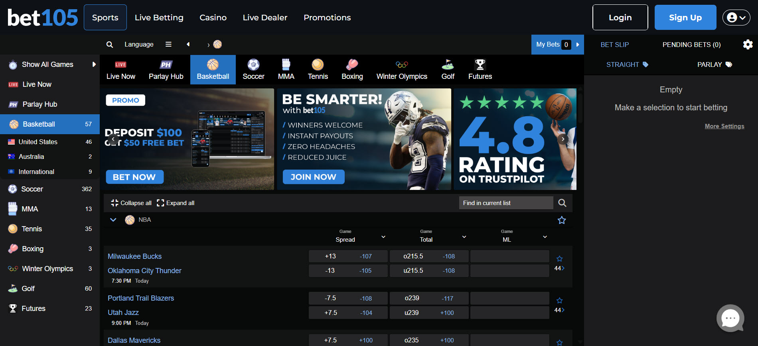Open Boxing in the left sidebar
Screen dimensions: 758x346
click(50, 249)
